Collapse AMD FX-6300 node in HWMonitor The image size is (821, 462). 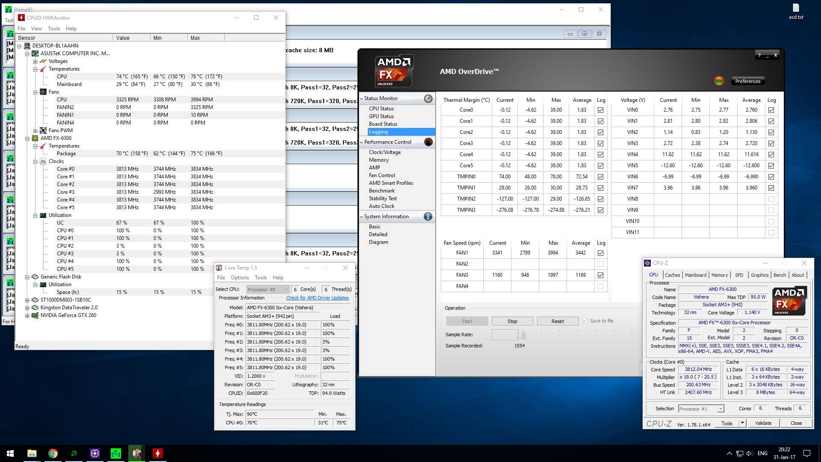click(x=27, y=139)
